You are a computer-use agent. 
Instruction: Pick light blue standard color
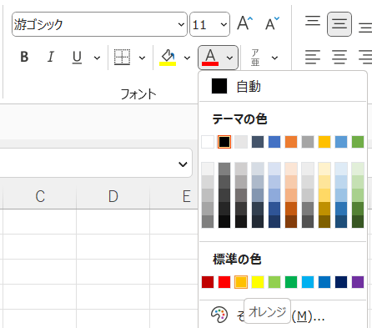[x=308, y=282]
